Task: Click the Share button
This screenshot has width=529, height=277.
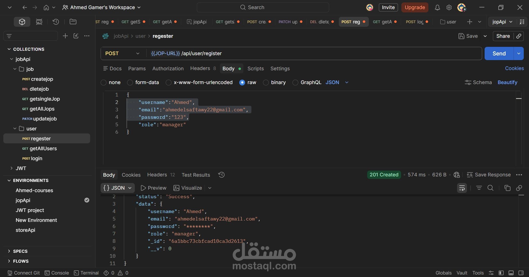Action: [x=503, y=36]
